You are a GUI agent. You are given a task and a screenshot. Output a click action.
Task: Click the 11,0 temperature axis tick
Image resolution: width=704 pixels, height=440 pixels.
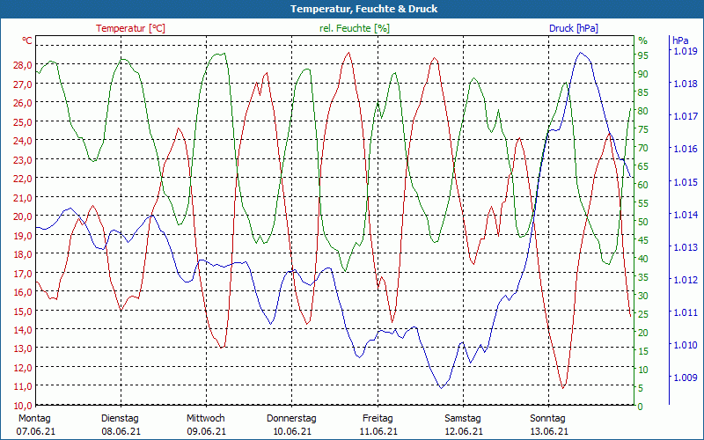(22, 386)
